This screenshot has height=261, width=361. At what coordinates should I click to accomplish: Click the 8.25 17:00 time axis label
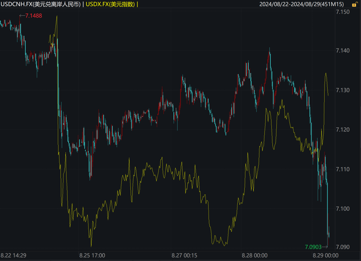[x=92, y=255]
